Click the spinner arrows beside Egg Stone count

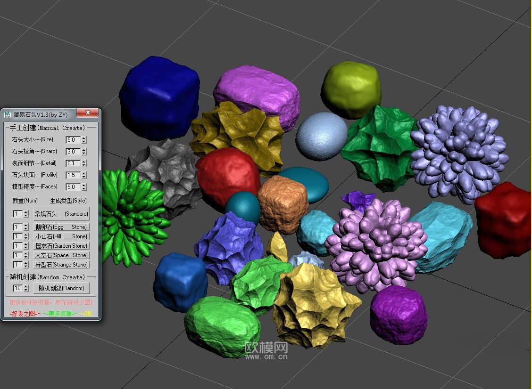coord(26,227)
